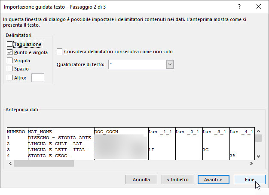Click the preview scroll down arrow
Image resolution: width=269 pixels, height=195 pixels.
tap(259, 156)
